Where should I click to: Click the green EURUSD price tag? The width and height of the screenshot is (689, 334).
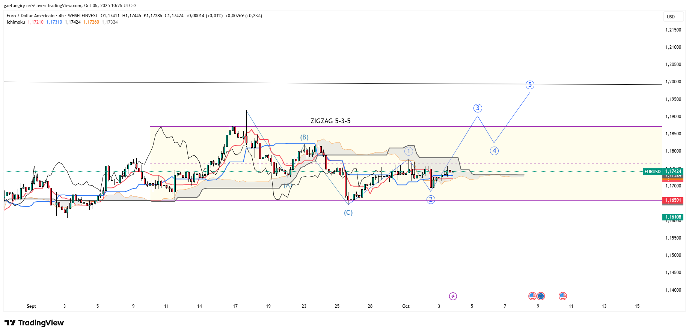652,172
